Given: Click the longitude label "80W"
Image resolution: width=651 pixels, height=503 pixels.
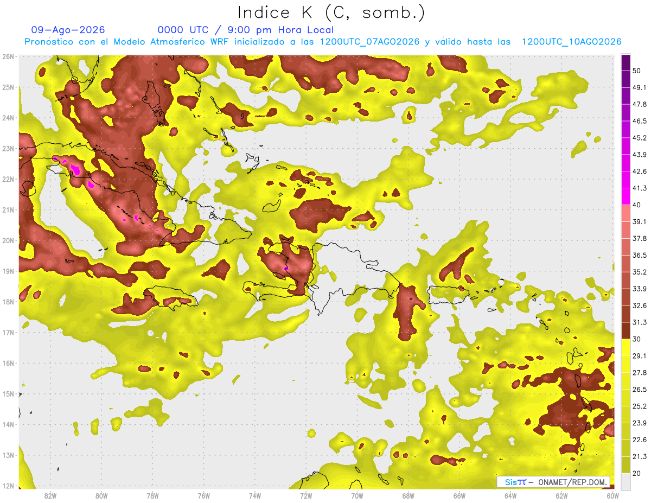Looking at the screenshot, I should coord(101,495).
